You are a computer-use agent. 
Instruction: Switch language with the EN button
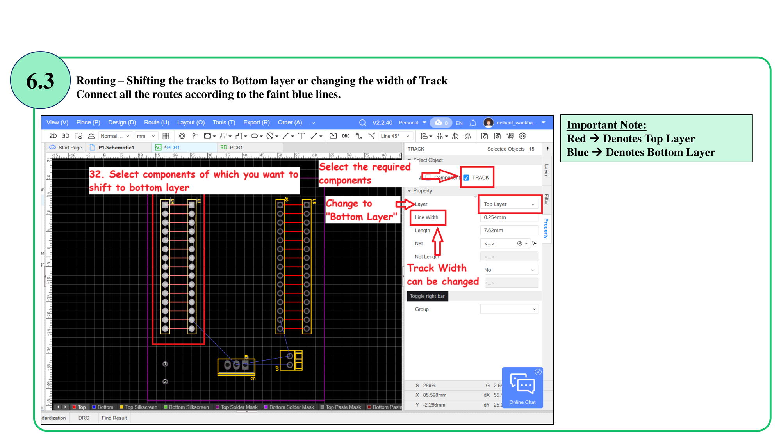pos(459,123)
